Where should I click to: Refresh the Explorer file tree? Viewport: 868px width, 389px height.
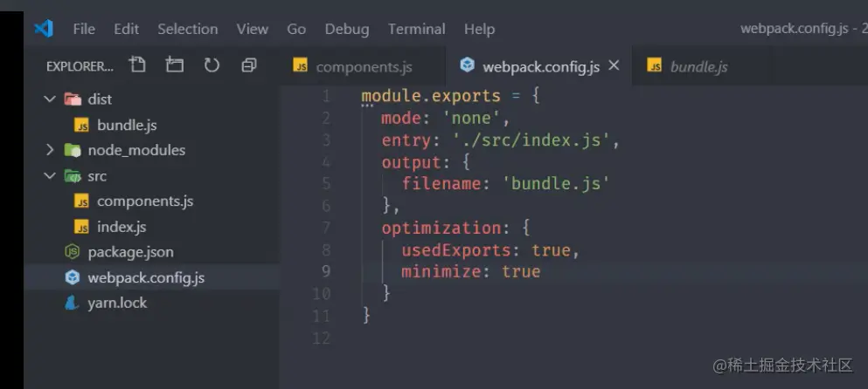(x=212, y=65)
